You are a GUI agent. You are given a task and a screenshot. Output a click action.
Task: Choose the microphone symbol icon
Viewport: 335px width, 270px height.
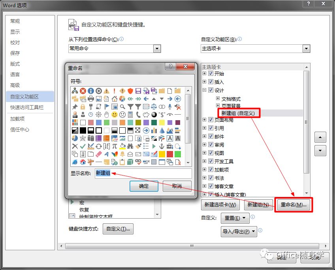tap(169, 107)
